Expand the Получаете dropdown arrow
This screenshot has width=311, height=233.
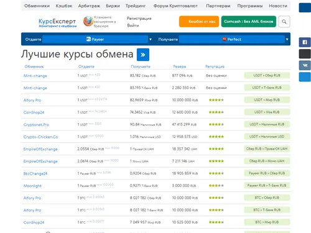(x=287, y=39)
